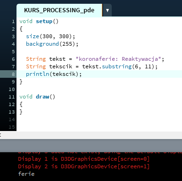Place cursor in println(tekscik) line
The height and width of the screenshot is (181, 182).
coord(99,74)
